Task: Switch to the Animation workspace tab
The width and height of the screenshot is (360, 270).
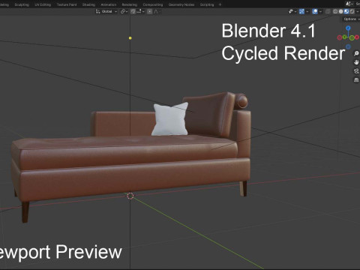Action: 108,4
